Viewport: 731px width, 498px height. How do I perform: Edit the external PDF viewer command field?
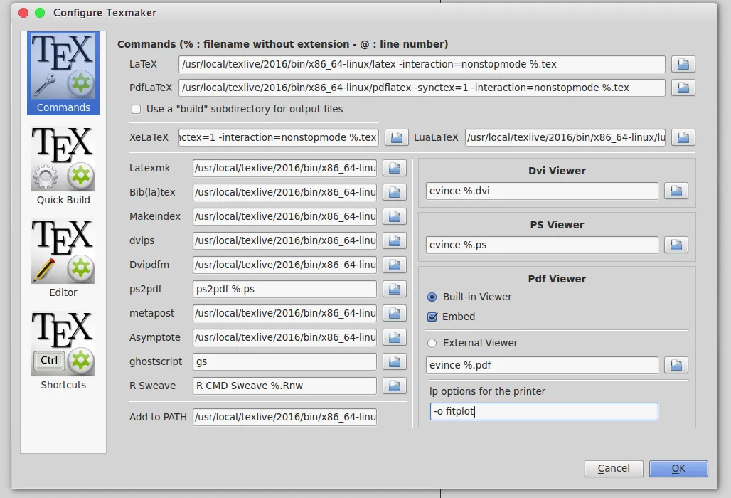click(x=542, y=365)
